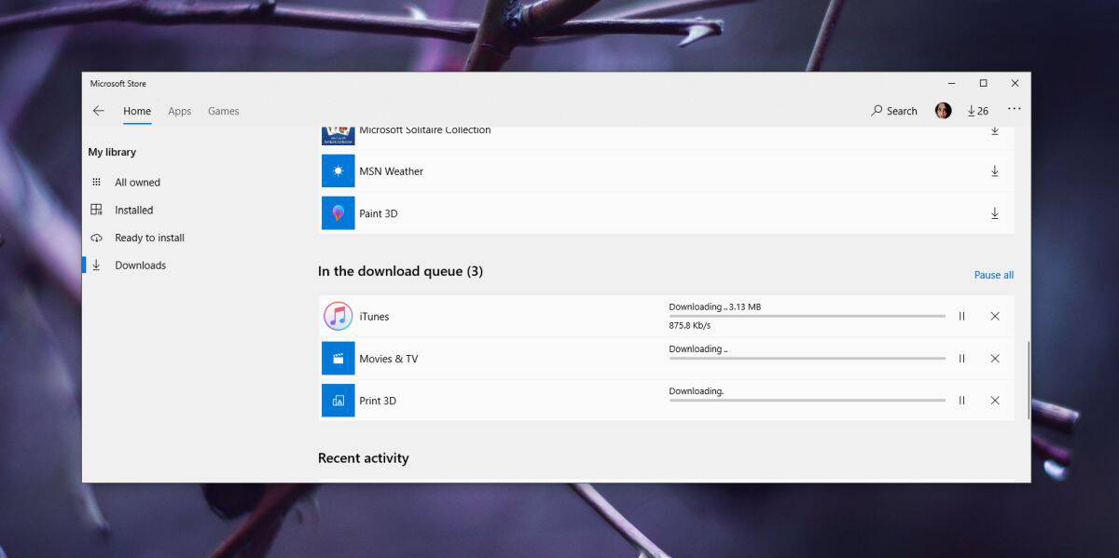Screen dimensions: 1119x558
Task: Select All owned in My library
Action: pos(137,183)
